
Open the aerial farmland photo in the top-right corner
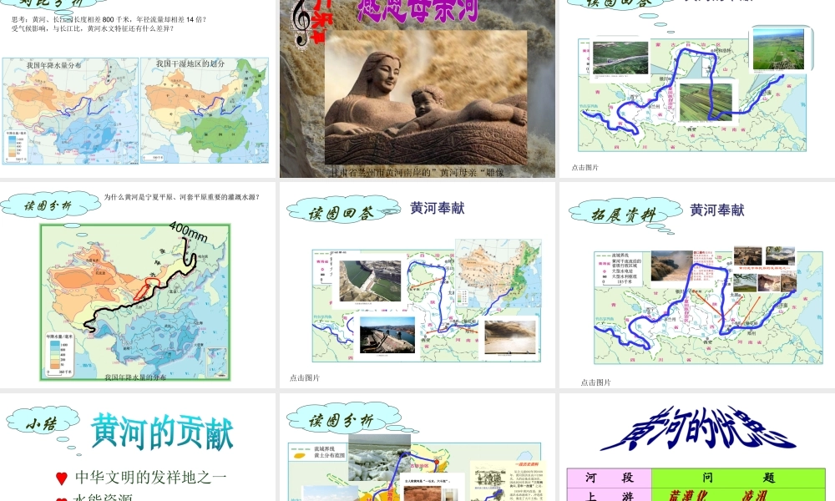pyautogui.click(x=779, y=49)
